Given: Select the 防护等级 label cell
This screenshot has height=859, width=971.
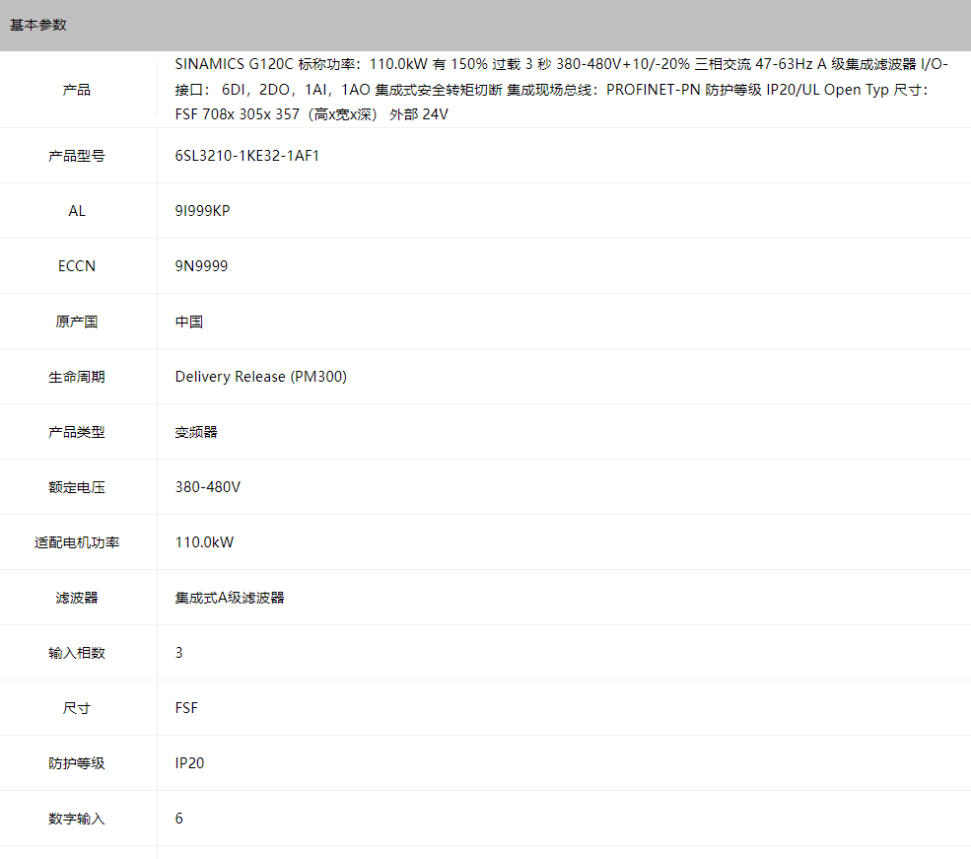Looking at the screenshot, I should pos(77,763).
